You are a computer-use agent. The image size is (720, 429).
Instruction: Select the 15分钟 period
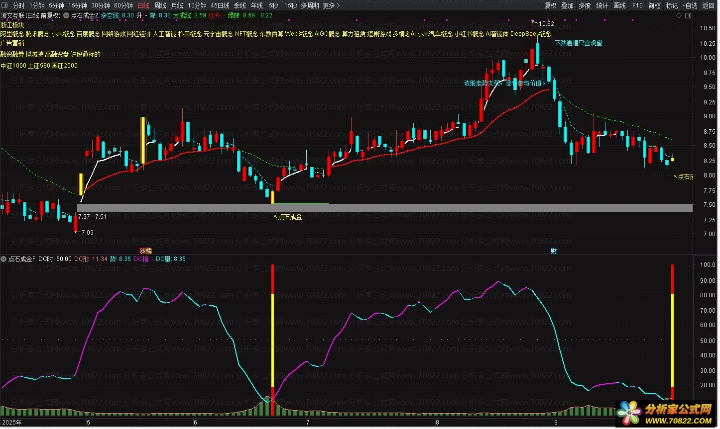pos(78,5)
